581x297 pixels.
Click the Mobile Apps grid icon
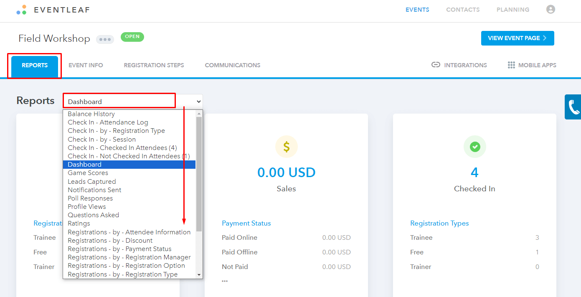click(x=511, y=65)
